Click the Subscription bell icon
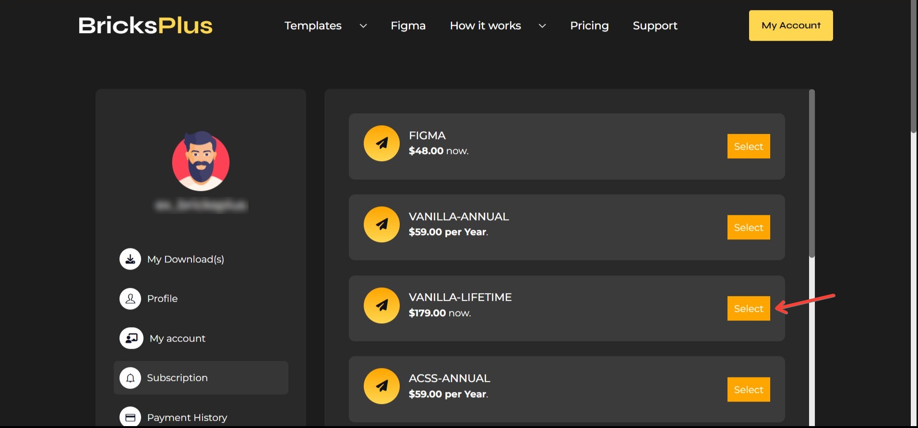The width and height of the screenshot is (918, 428). coord(130,378)
